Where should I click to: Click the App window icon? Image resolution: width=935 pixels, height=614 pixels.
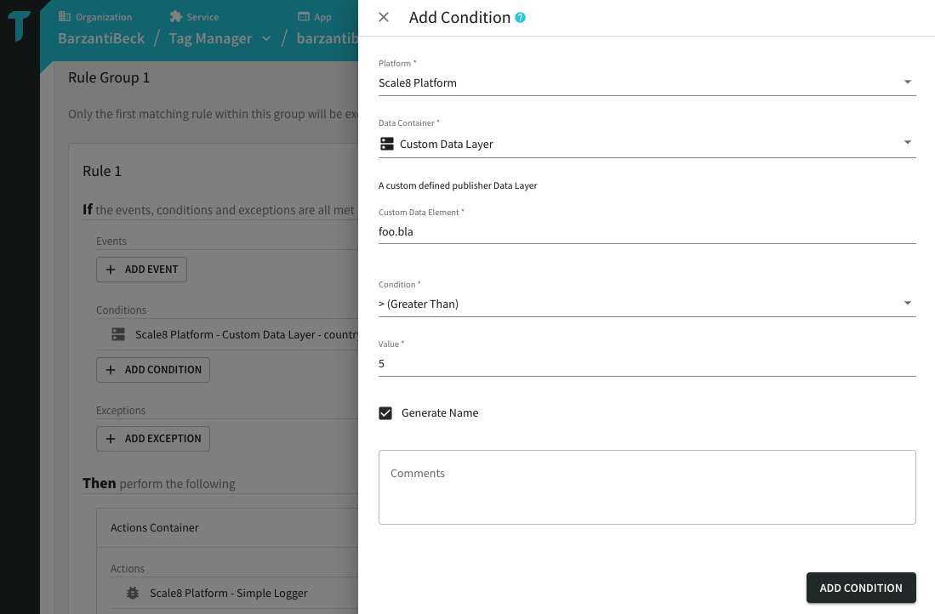pos(303,16)
